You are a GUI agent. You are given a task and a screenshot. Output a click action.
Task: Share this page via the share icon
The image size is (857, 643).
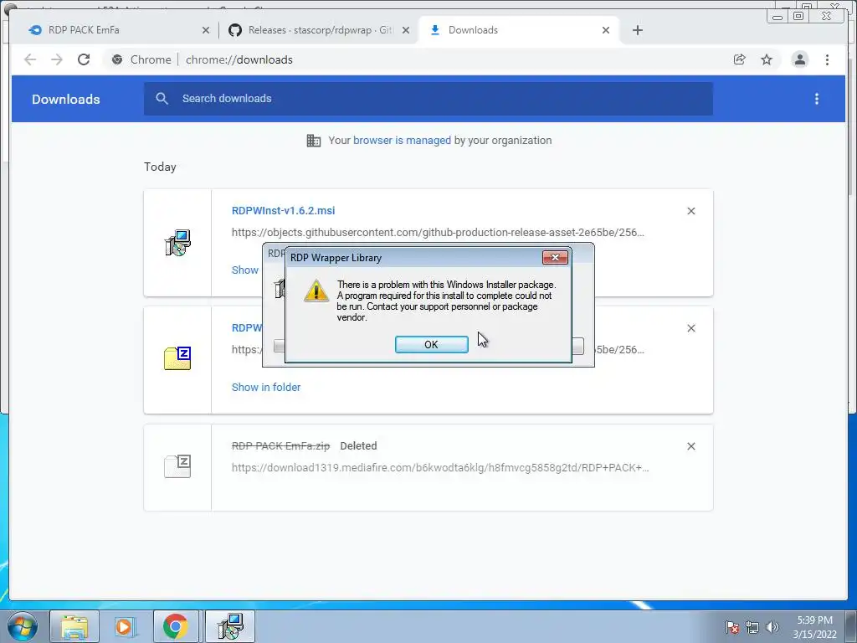[x=739, y=59]
